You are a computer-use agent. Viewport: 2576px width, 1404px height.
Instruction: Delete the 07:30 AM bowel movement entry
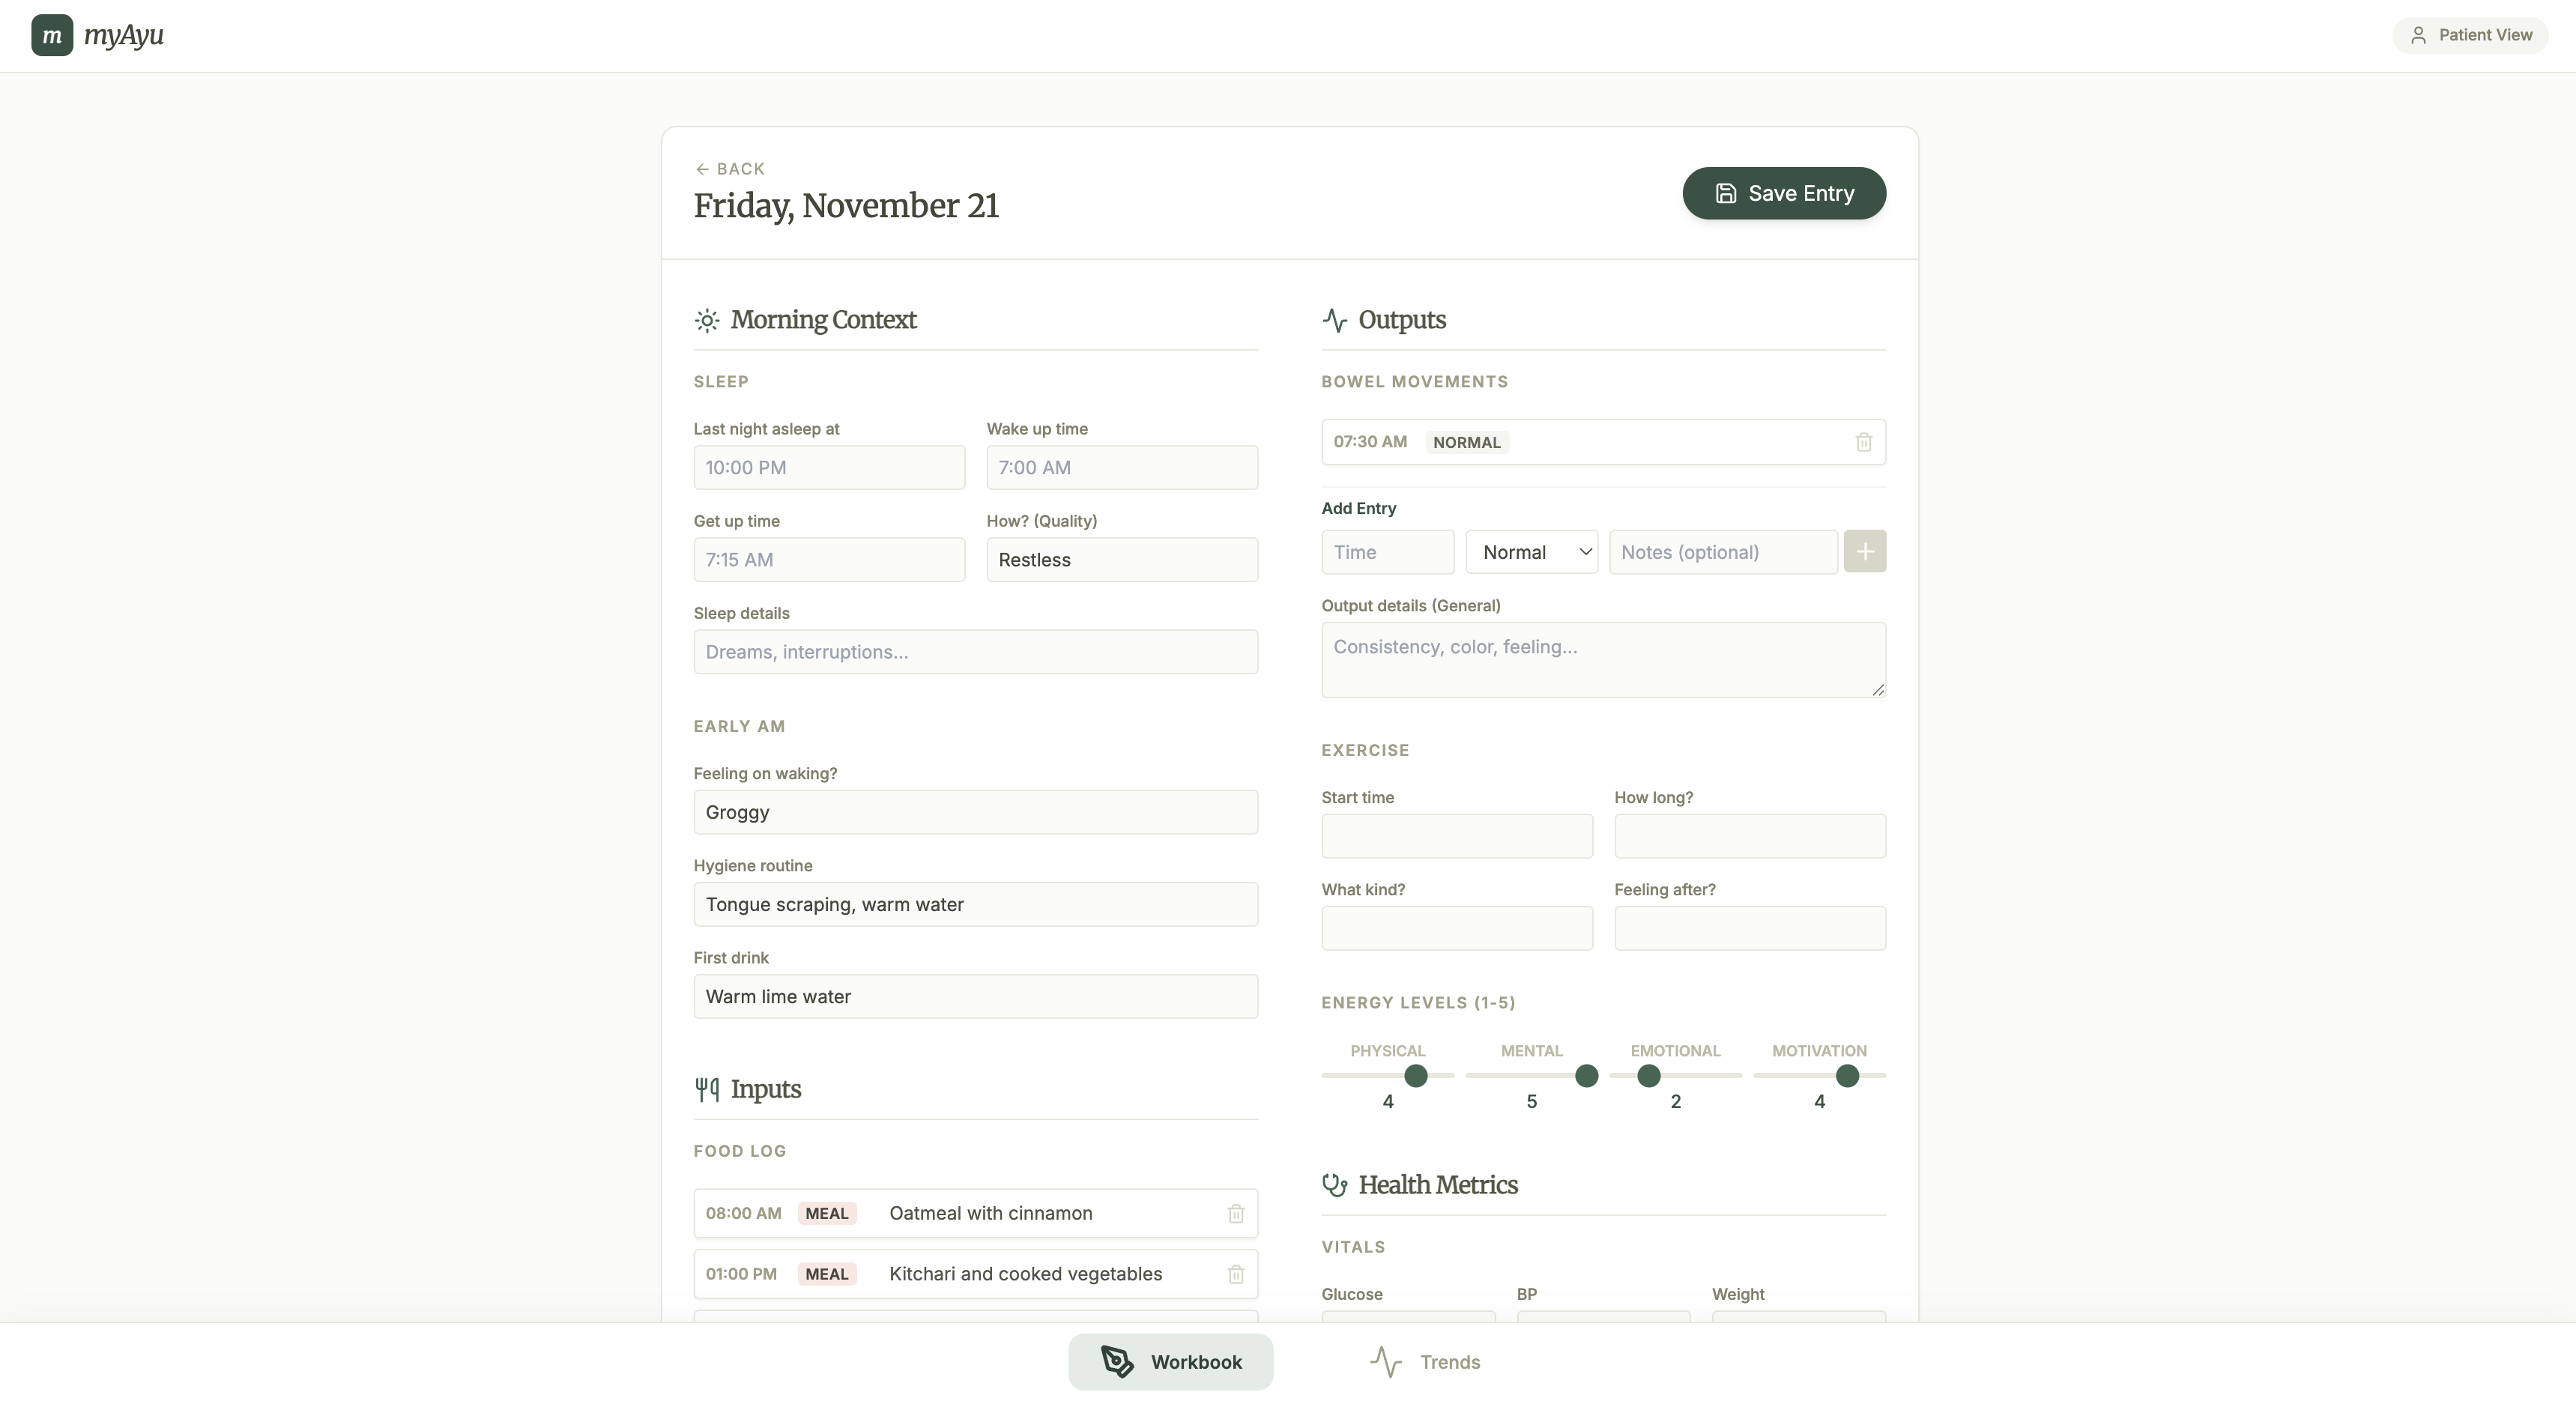click(1863, 442)
